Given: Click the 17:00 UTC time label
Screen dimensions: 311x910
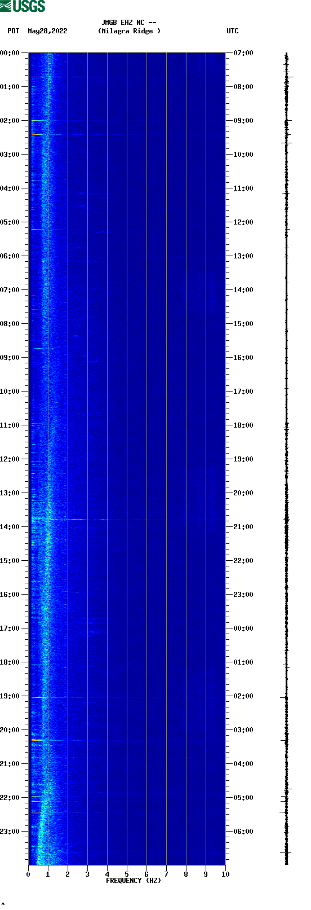Looking at the screenshot, I should (243, 392).
